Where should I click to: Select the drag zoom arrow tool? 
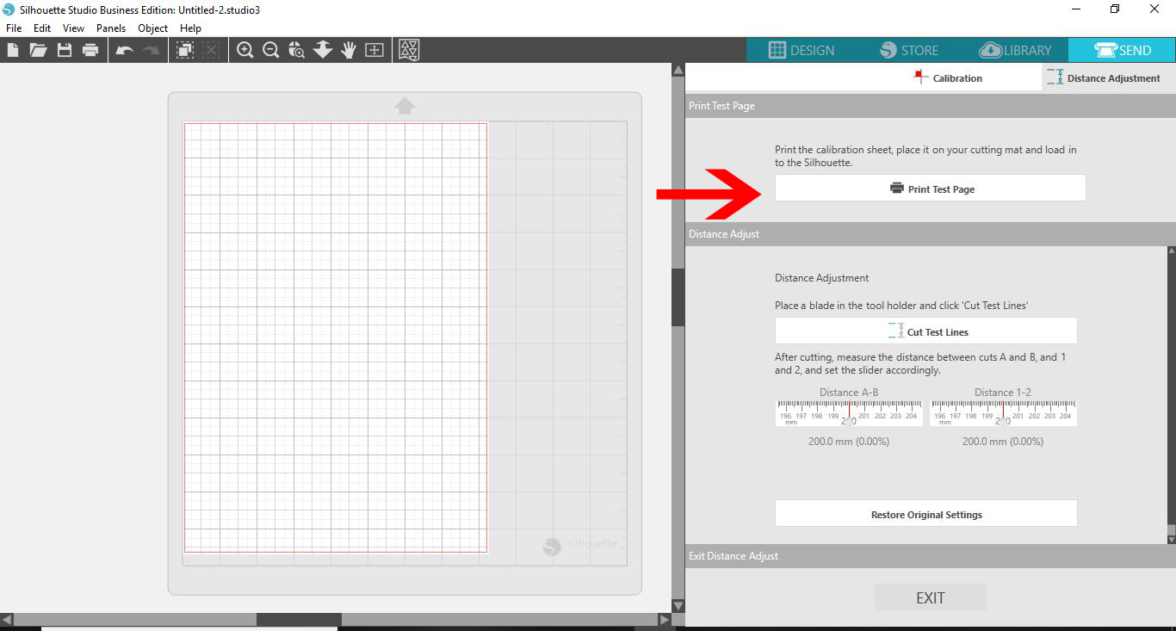click(323, 50)
